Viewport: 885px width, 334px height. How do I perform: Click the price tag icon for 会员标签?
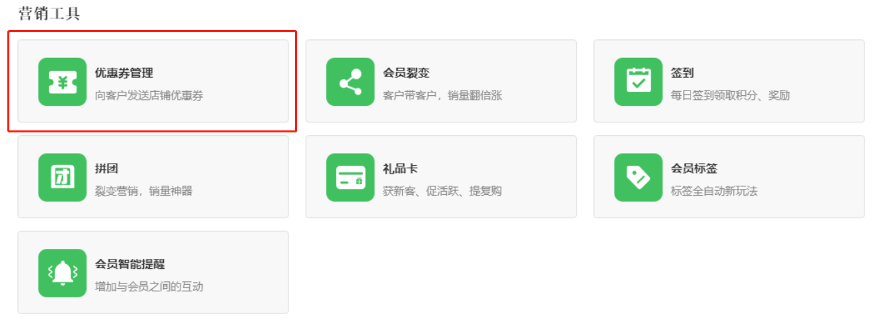[x=638, y=178]
